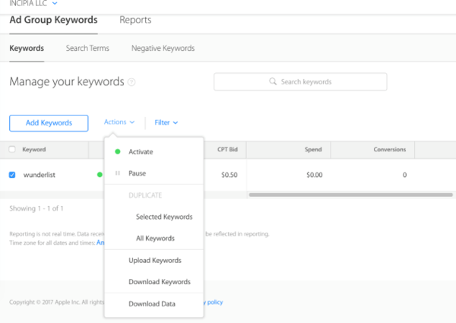The width and height of the screenshot is (456, 323).
Task: Switch to the Reports tab
Action: tap(135, 20)
